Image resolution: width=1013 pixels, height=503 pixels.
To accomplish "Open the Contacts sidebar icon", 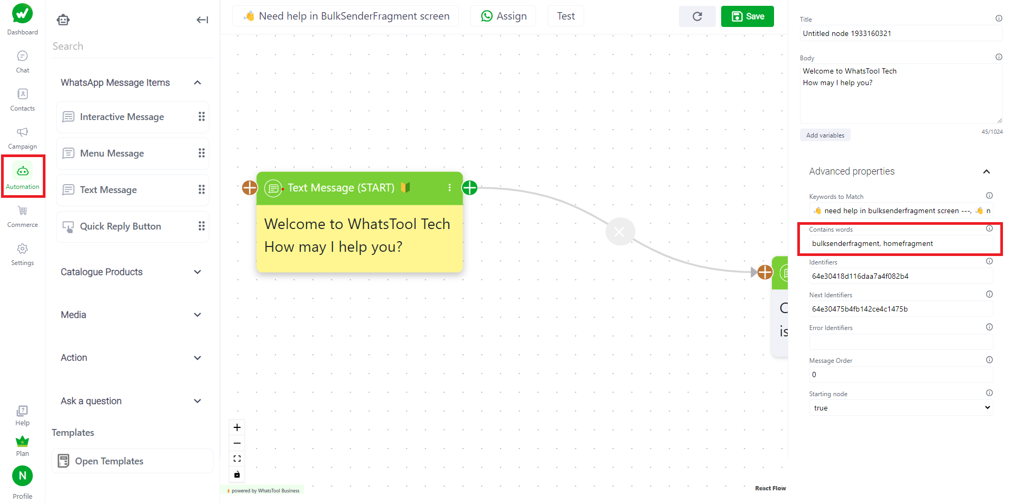I will tap(22, 94).
